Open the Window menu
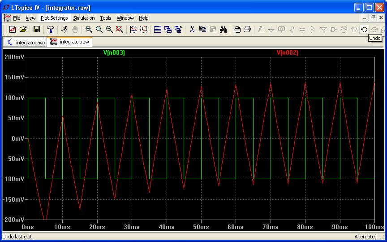 click(125, 18)
